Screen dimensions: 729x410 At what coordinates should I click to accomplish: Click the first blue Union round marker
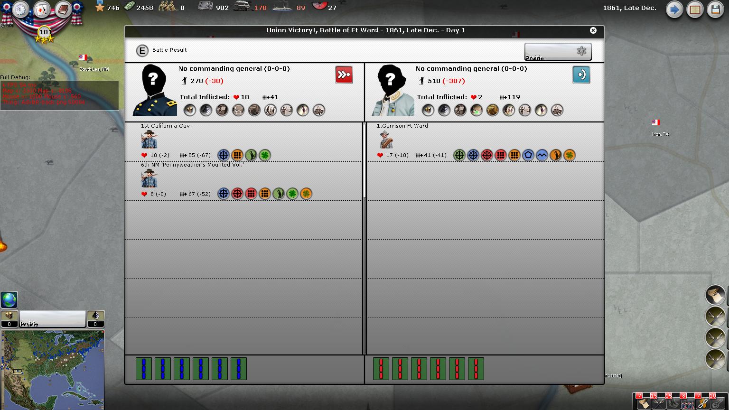(143, 369)
